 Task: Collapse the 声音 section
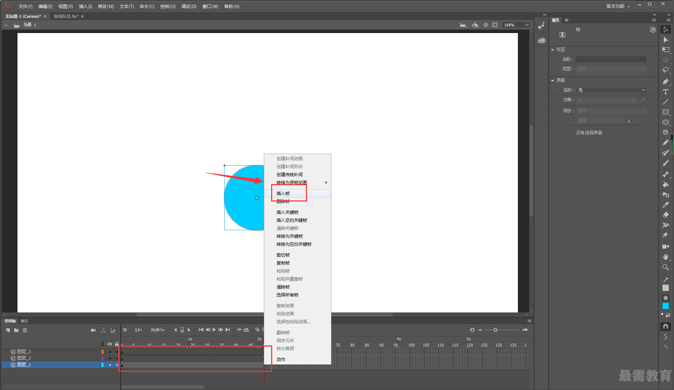553,80
